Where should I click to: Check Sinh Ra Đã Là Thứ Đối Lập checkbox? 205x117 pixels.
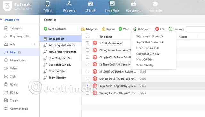(x=87, y=79)
